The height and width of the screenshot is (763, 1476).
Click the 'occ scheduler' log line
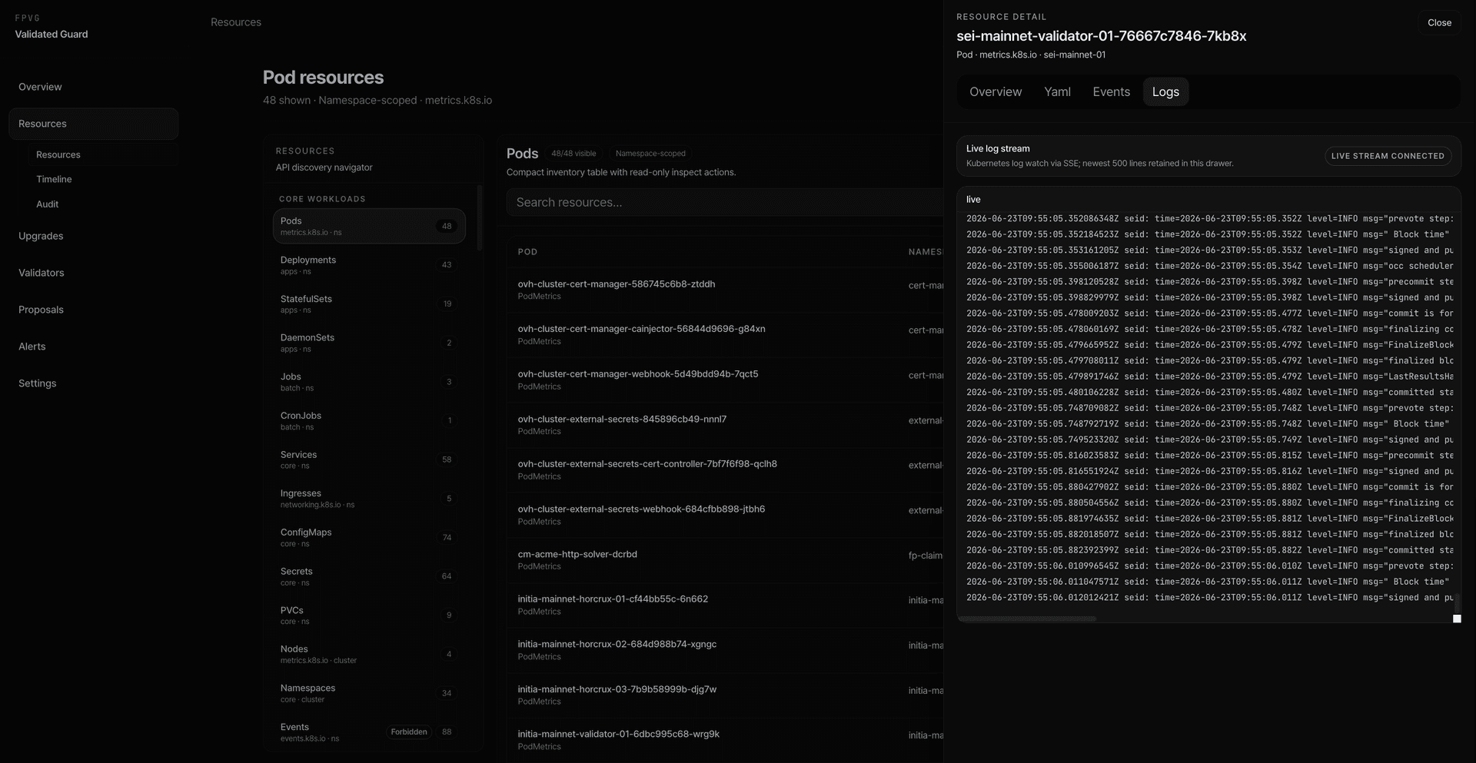pyautogui.click(x=1209, y=266)
